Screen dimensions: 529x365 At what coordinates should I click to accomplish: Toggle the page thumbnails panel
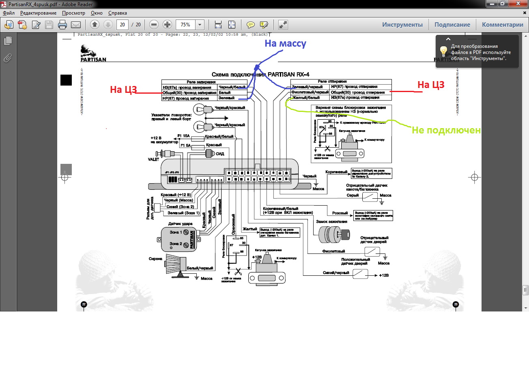8,41
